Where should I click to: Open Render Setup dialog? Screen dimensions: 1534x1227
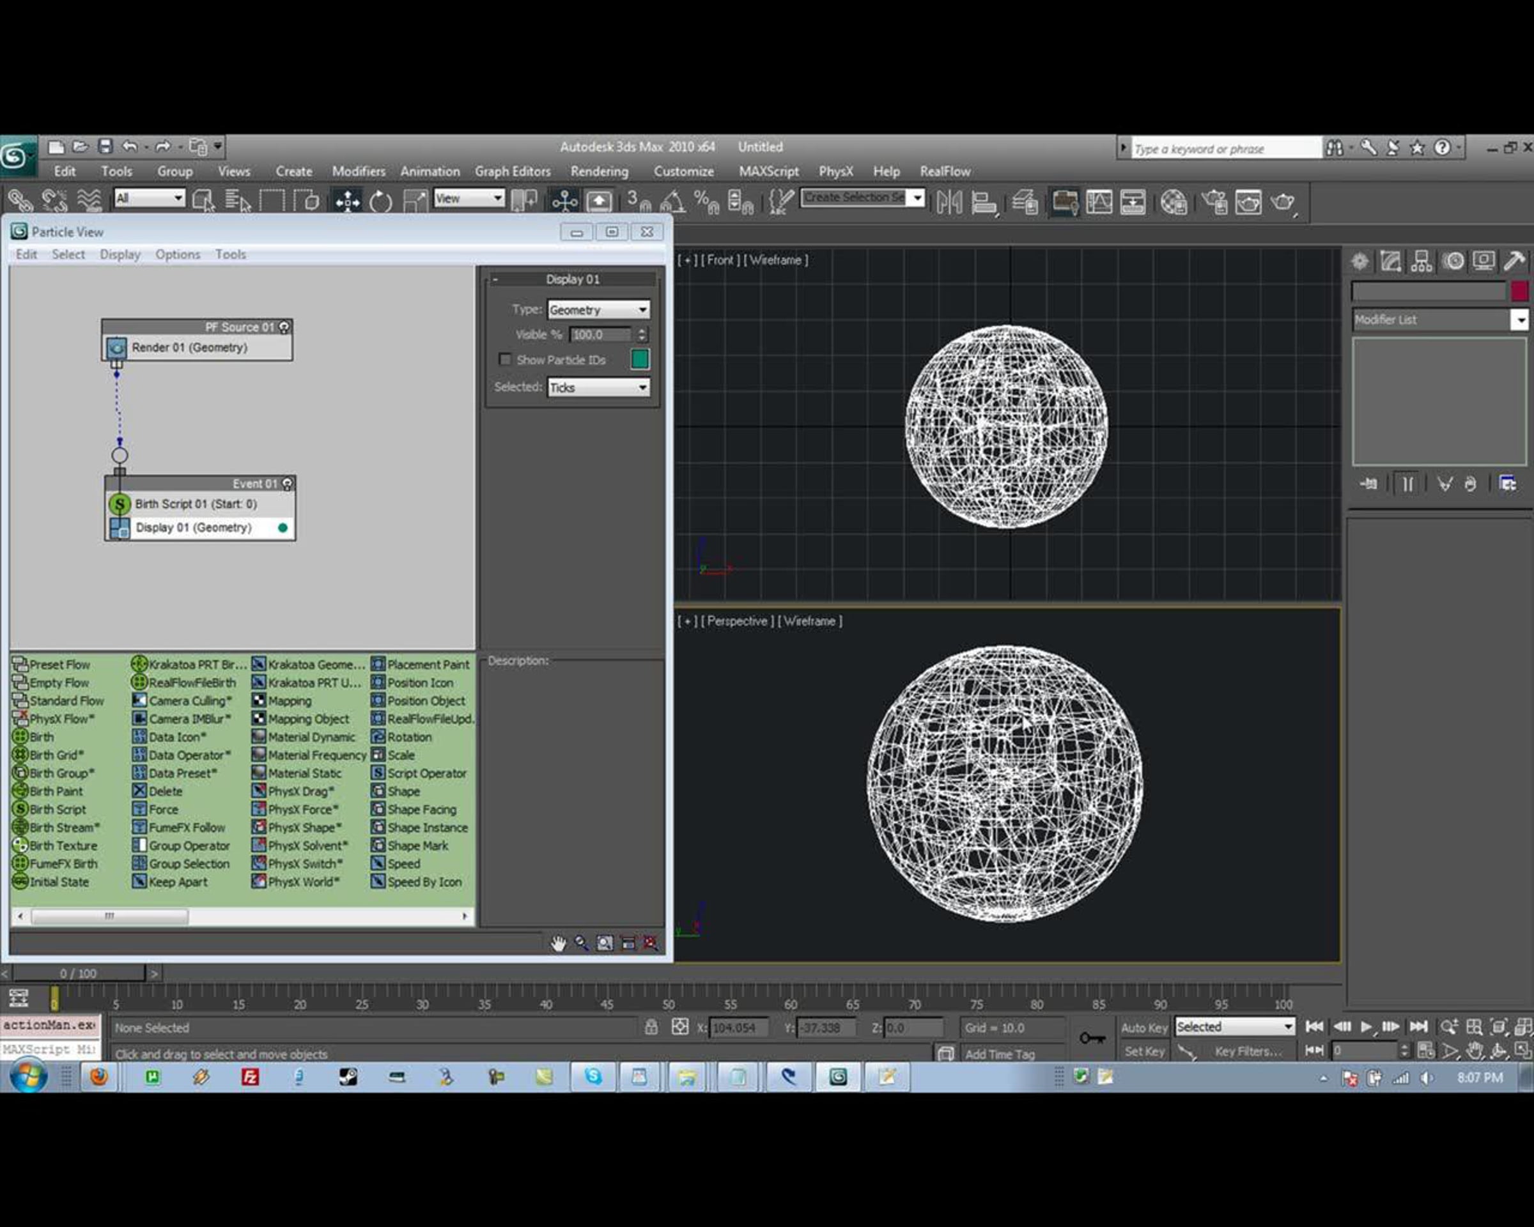1214,202
